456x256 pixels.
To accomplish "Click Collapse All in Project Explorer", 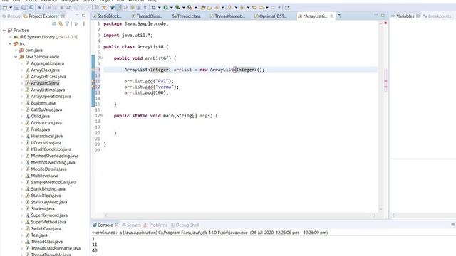I will [54, 24].
